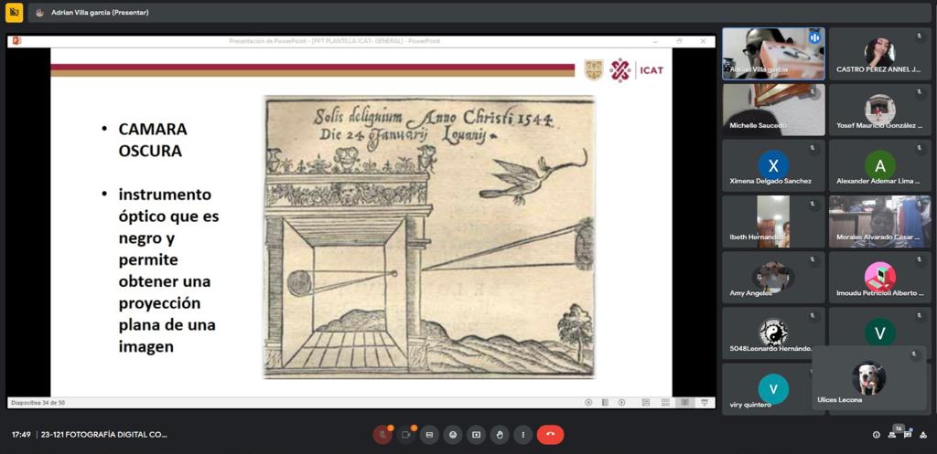Click the speaking indicator on Adrian's tile
This screenshot has width=937, height=454.
pos(813,37)
